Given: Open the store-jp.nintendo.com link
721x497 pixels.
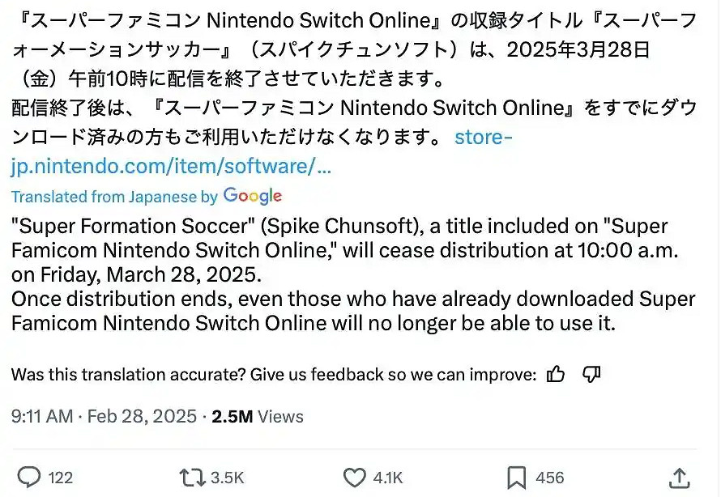Looking at the screenshot, I should [x=172, y=167].
